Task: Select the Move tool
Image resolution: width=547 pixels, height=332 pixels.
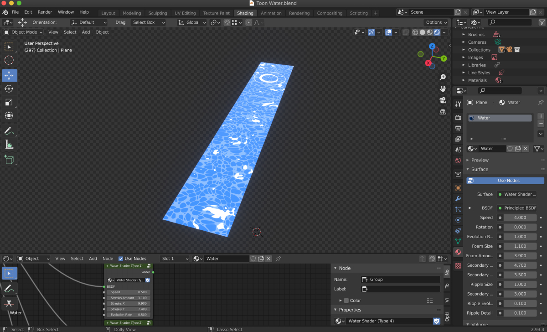Action: (x=9, y=75)
